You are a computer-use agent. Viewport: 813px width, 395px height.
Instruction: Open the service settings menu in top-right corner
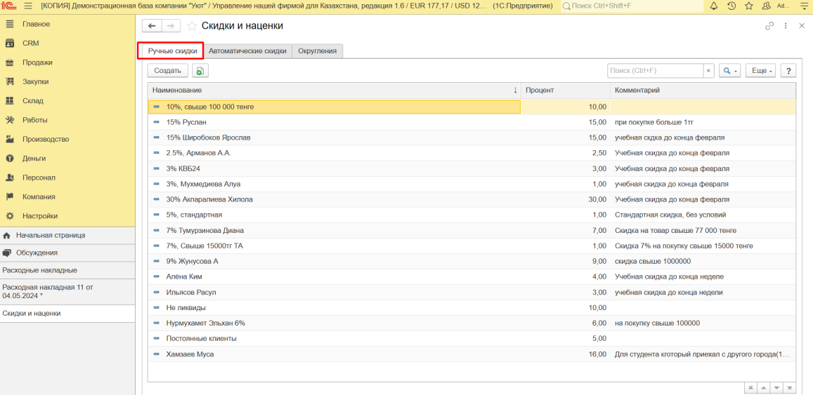point(804,6)
